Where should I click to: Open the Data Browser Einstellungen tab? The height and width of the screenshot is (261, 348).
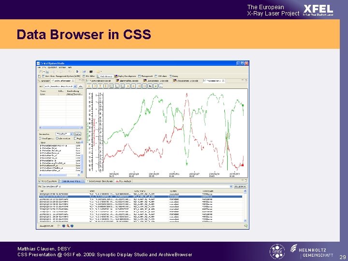[100, 181]
